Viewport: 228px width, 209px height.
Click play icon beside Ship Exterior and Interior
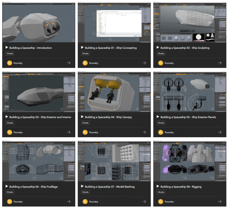click(7, 117)
